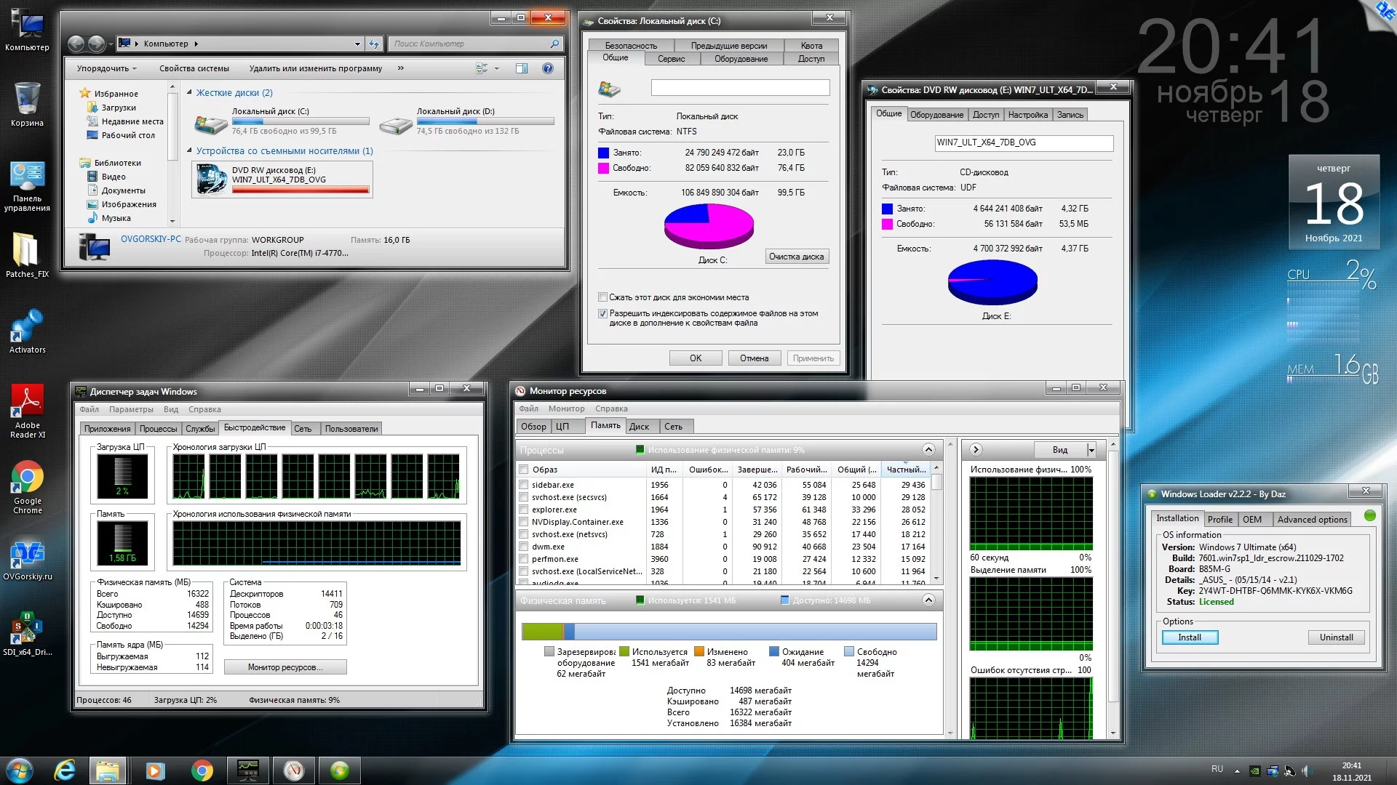
Task: Click the Uninstall button in Windows Loader
Action: click(x=1336, y=637)
